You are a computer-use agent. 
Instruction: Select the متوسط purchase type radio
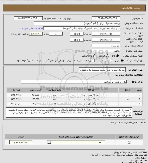coord(111,61)
